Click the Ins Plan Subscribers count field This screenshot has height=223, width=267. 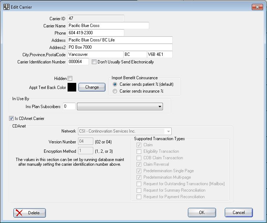coord(69,106)
